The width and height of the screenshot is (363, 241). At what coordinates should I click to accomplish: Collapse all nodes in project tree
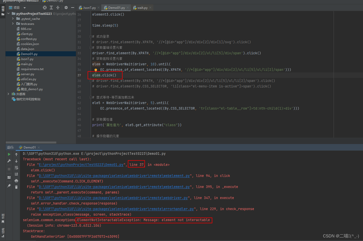point(58,8)
